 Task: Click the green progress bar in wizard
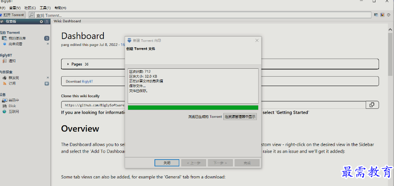(x=193, y=107)
